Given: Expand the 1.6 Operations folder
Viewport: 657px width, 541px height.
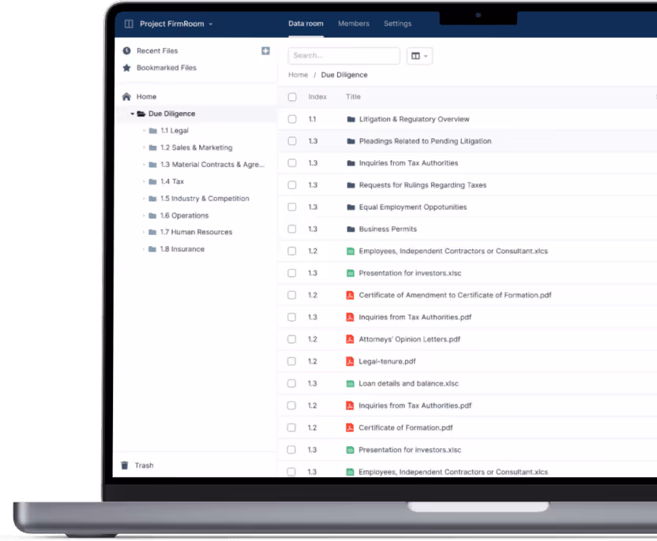Looking at the screenshot, I should 145,215.
